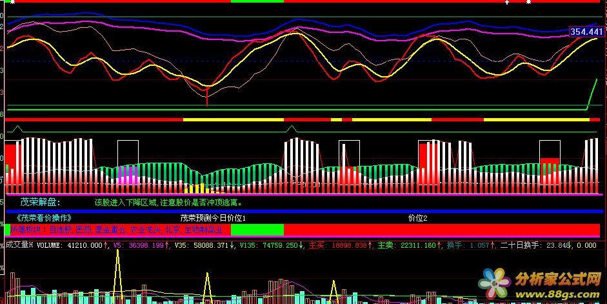The width and height of the screenshot is (607, 304).
Task: Click the asterisk marker at top-right
Action: (528, 3)
